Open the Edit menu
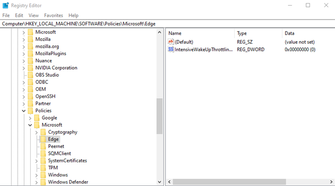 point(19,15)
